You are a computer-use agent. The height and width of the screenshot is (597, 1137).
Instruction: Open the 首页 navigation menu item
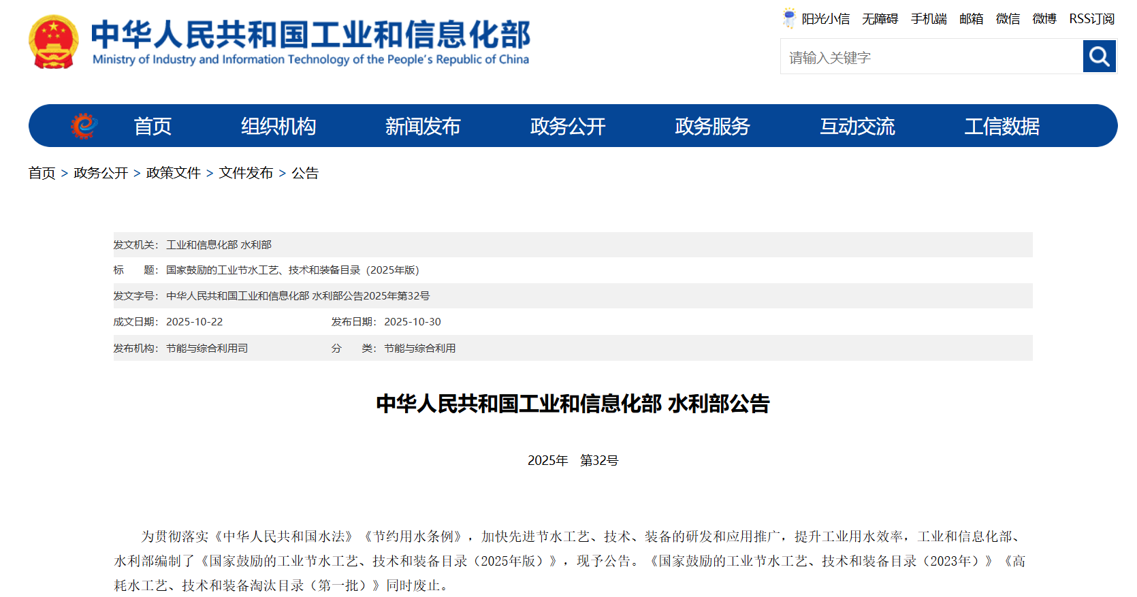153,126
